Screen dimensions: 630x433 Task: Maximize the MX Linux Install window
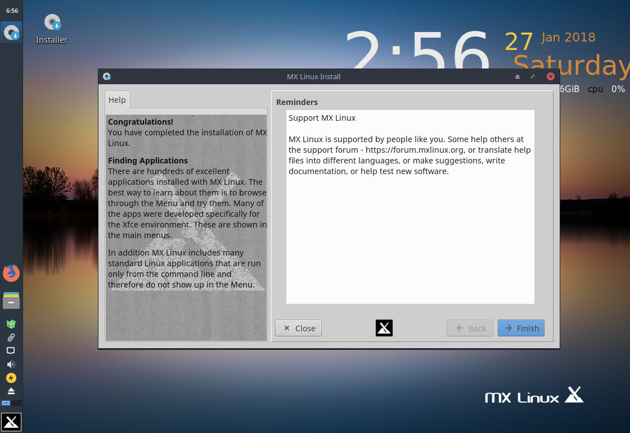pos(533,76)
